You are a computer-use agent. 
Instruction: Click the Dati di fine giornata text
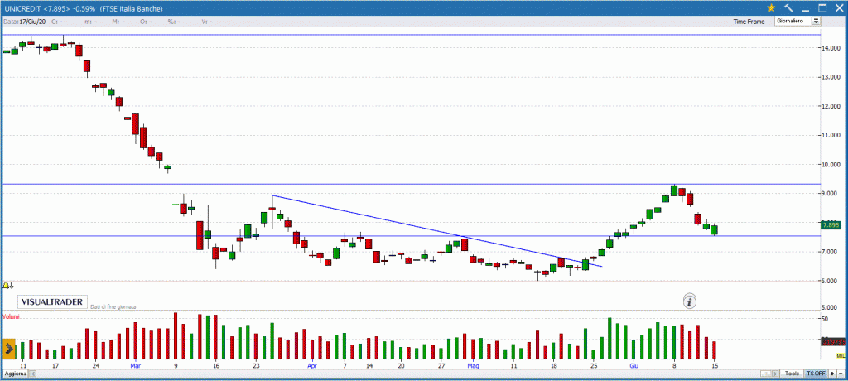(x=113, y=306)
